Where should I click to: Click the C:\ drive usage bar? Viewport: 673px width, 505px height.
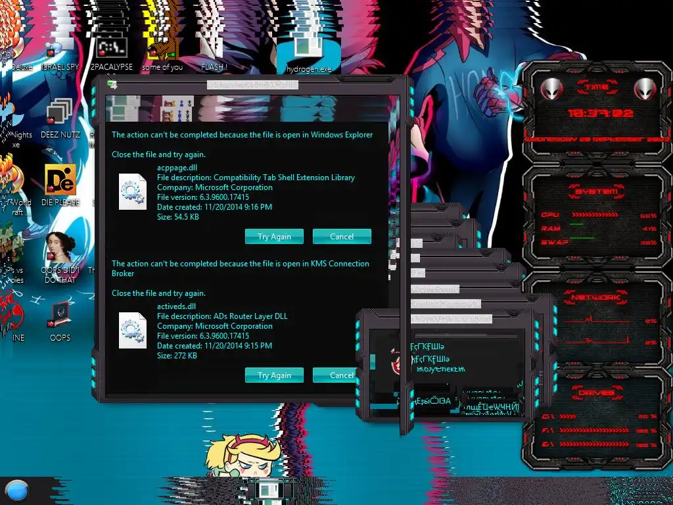tap(567, 416)
